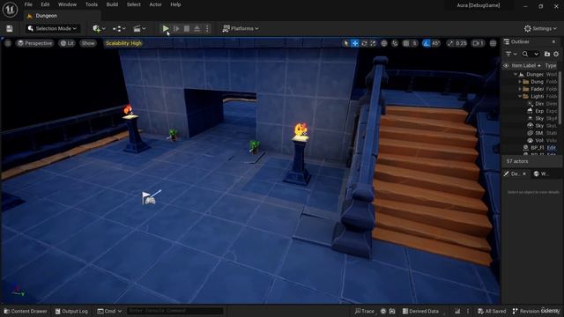Open the Blueprints toolbar dropdown

[119, 28]
